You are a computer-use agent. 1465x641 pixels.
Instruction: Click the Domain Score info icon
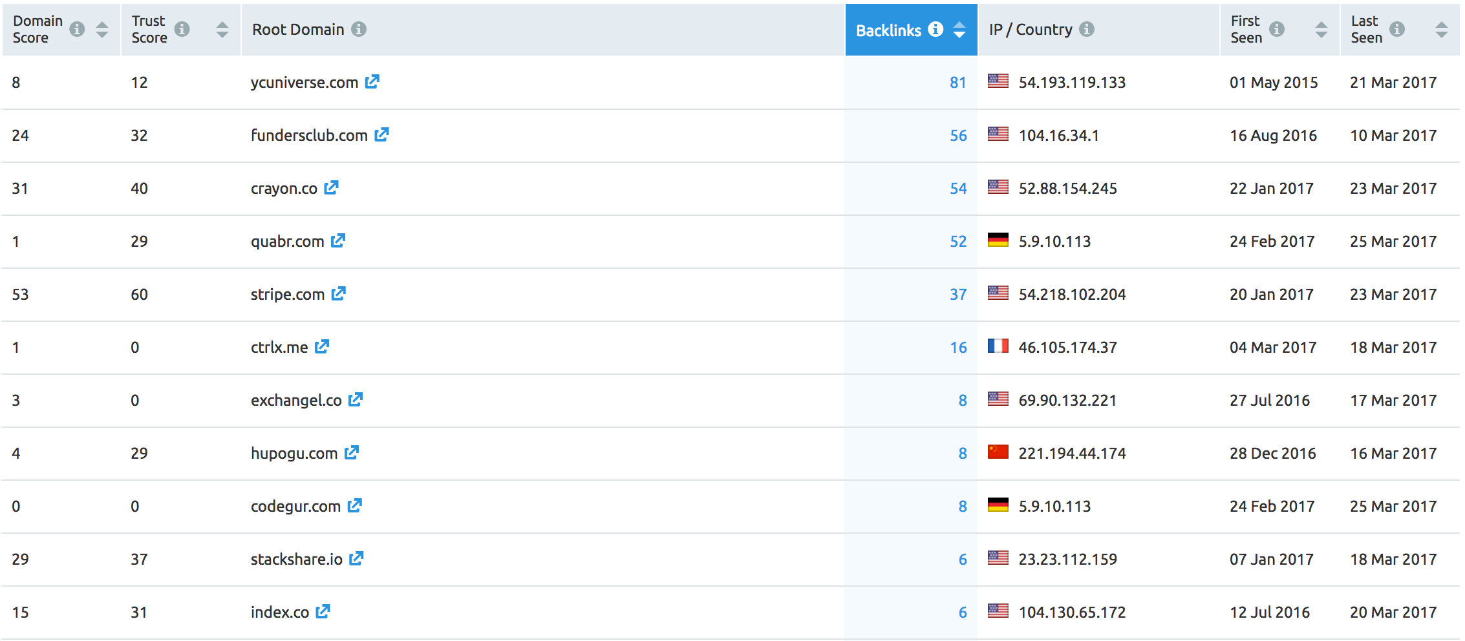click(x=77, y=29)
